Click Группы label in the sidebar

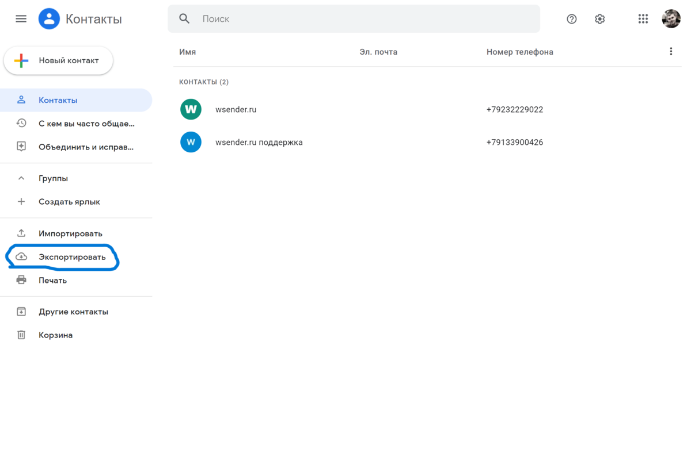pos(54,178)
